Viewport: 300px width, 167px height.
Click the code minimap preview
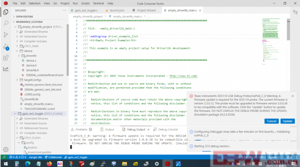(x=271, y=42)
